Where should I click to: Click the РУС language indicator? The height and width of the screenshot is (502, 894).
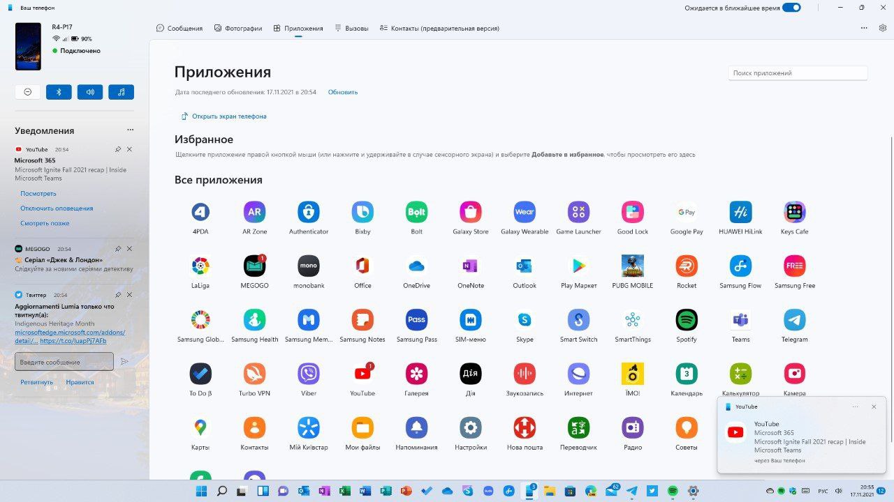click(823, 491)
